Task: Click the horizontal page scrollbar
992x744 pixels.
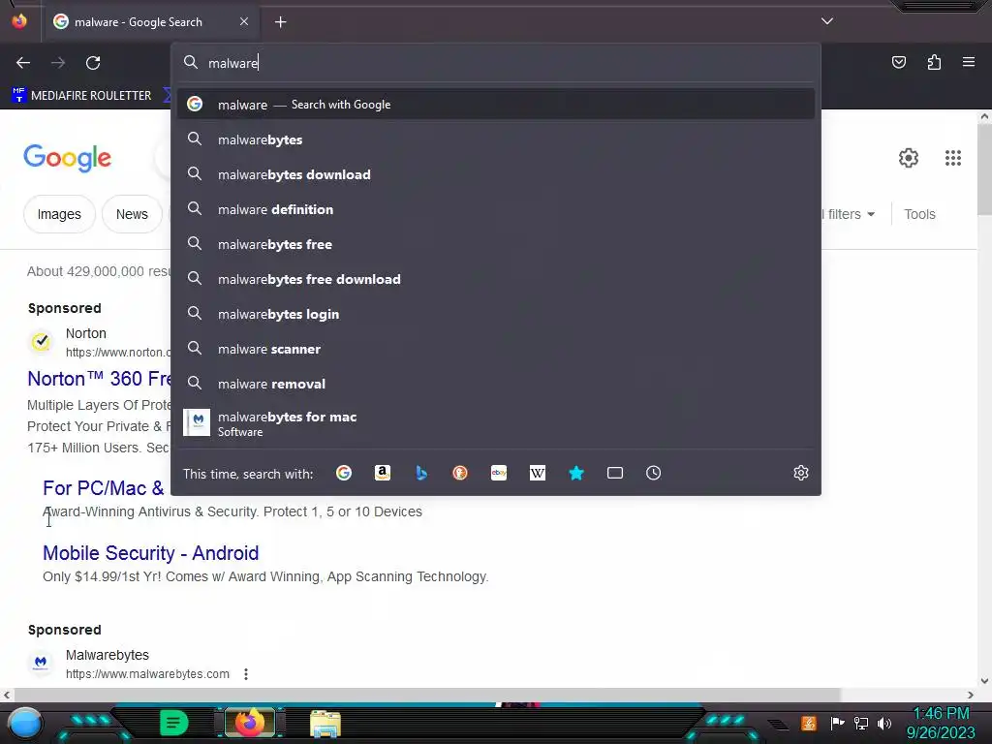Action: 425,695
